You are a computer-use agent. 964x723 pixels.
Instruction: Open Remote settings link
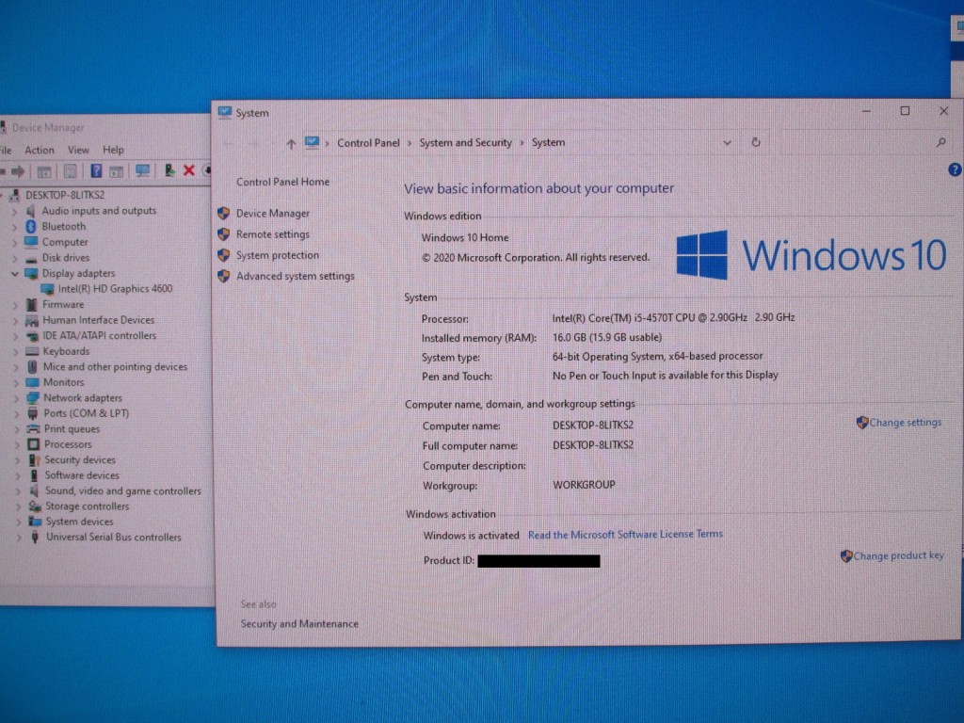pos(273,234)
